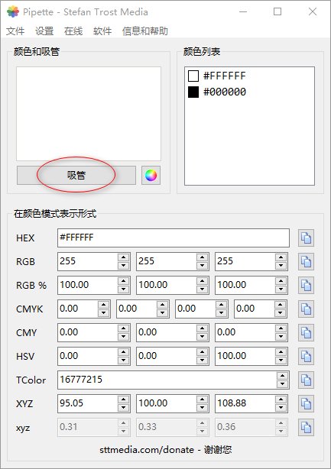This screenshot has width=331, height=469.
Task: Increase the RGB blue value
Action: 281,257
